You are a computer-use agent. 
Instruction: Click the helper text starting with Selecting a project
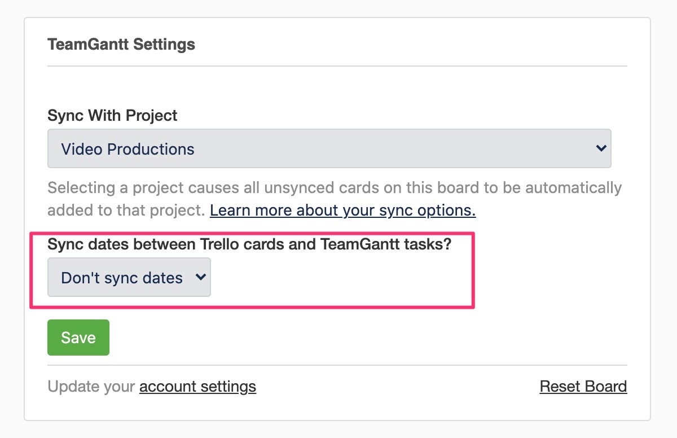tap(334, 187)
